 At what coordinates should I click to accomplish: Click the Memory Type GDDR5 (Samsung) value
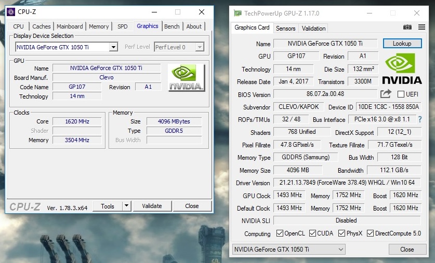click(x=306, y=157)
